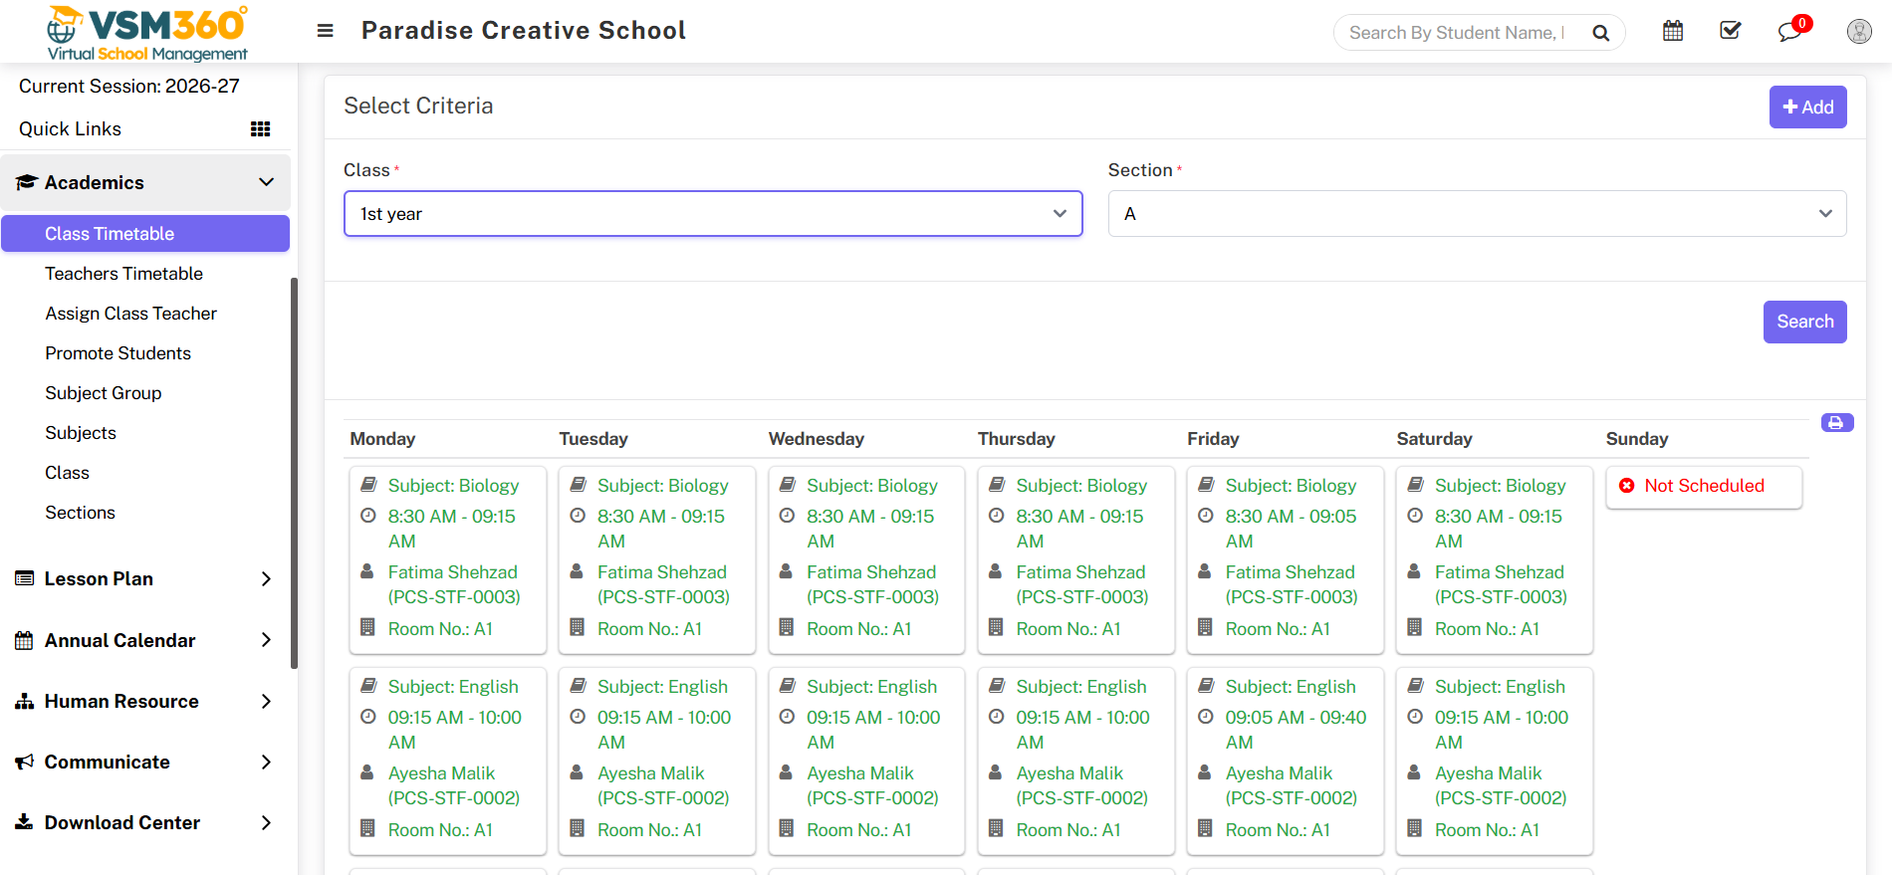Click Monday English room building icon
Screen dimensions: 1892x875
coord(367,828)
